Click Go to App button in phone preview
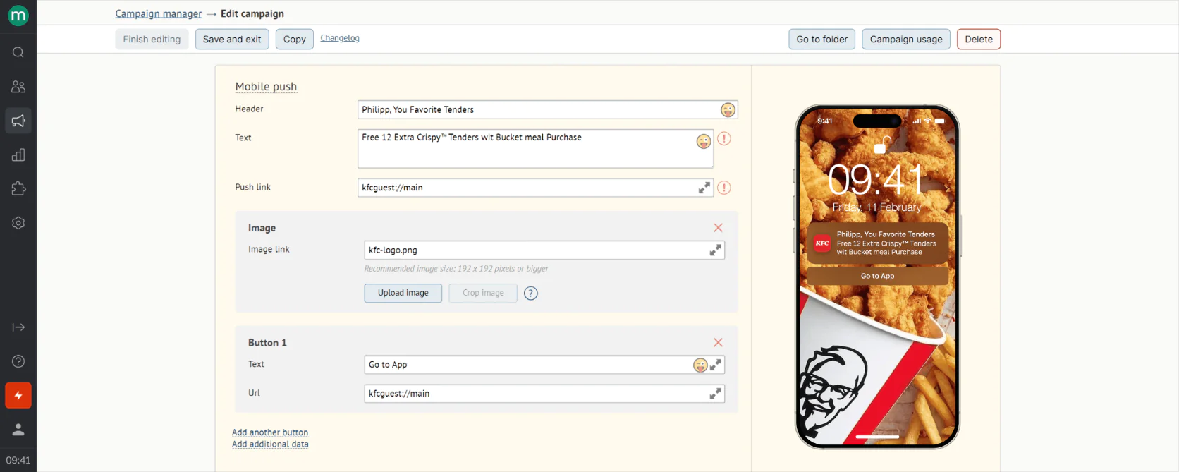The image size is (1179, 472). coord(877,276)
